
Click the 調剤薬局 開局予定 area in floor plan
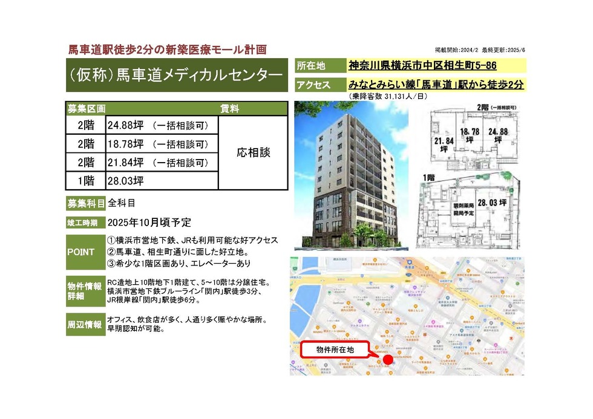click(x=464, y=210)
